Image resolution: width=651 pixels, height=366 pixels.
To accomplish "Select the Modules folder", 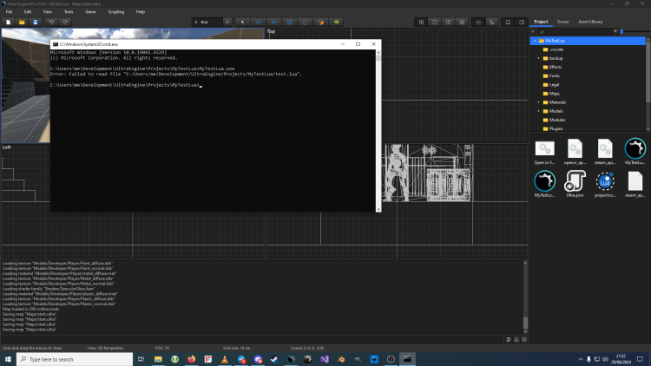I will (x=554, y=120).
